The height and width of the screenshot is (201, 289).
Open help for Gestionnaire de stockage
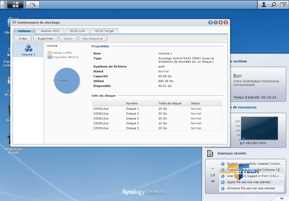[210, 23]
